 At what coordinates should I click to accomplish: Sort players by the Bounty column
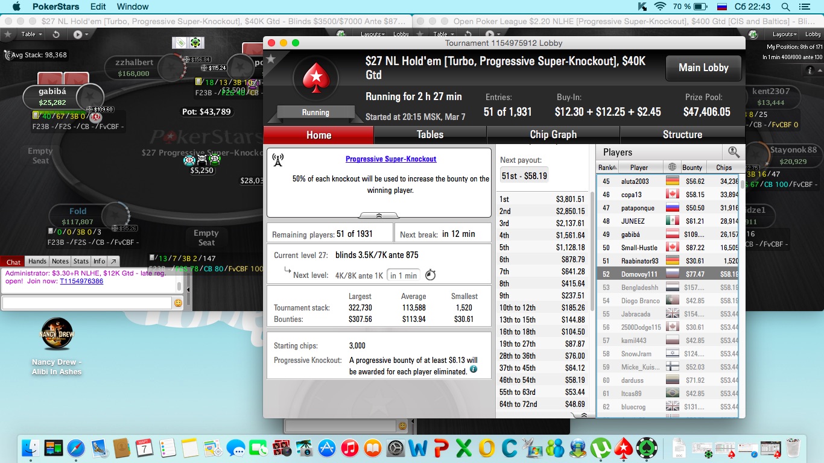point(692,168)
